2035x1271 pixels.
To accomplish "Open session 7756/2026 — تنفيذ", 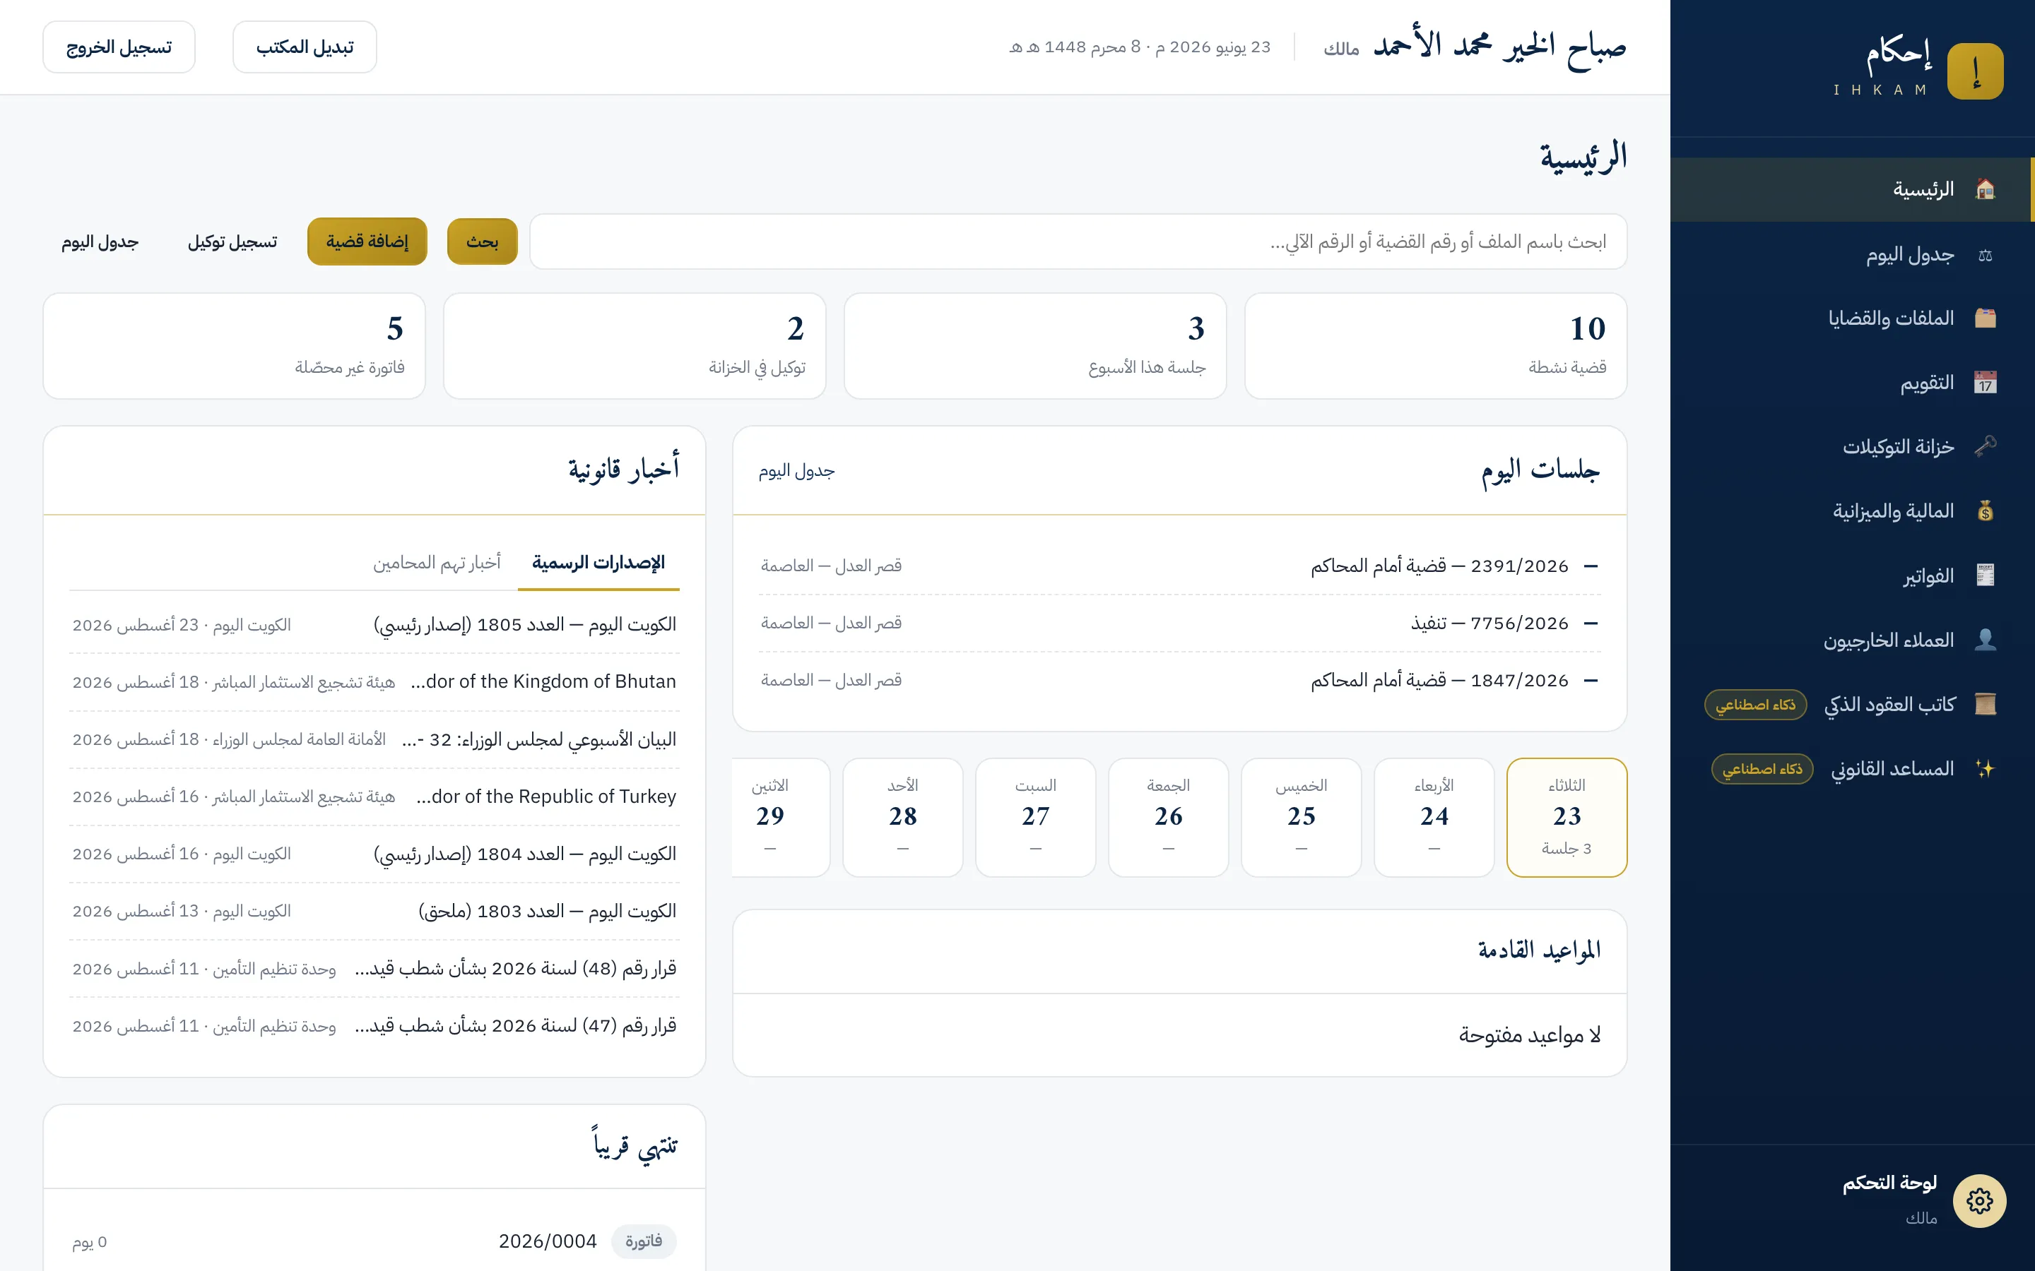I will (1179, 623).
